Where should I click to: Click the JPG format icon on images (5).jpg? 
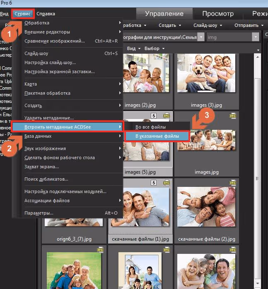[167, 116]
